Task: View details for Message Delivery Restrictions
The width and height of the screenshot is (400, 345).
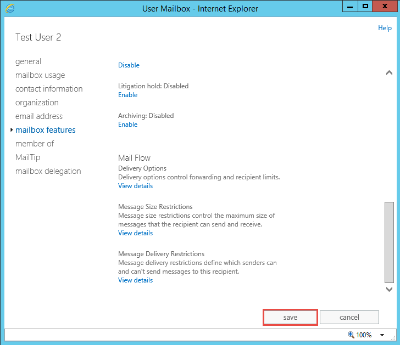Action: (x=135, y=280)
